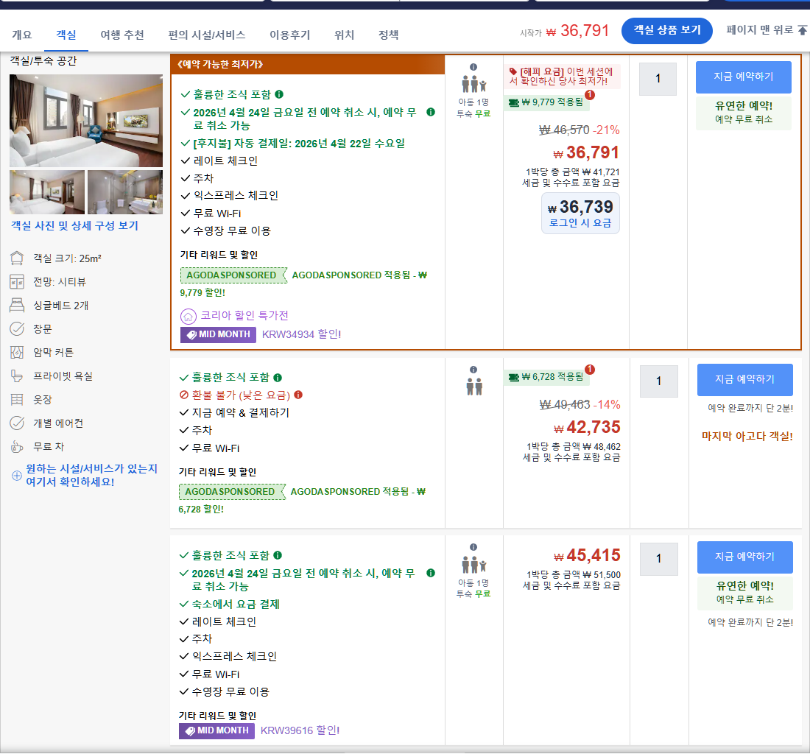Click 코리아 할인 특가전 house icon
The image size is (810, 754).
pos(188,316)
